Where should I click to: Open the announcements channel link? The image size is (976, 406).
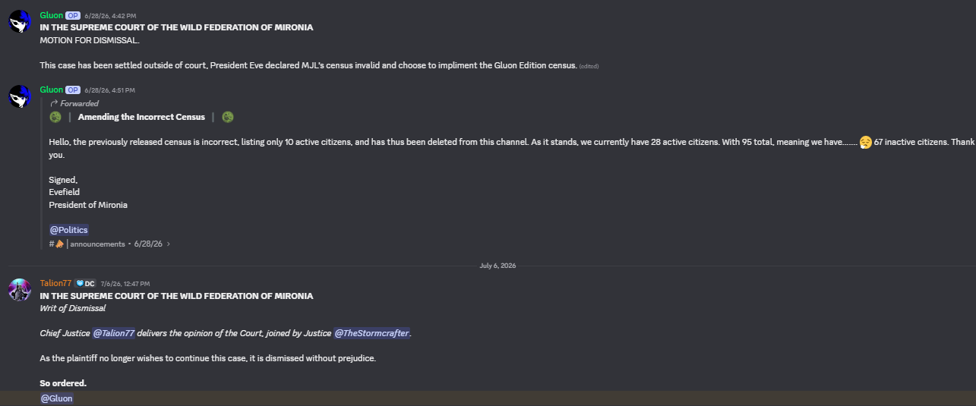click(97, 244)
